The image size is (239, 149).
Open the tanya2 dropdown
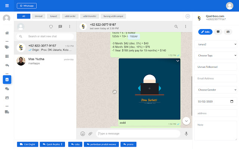click(215, 44)
